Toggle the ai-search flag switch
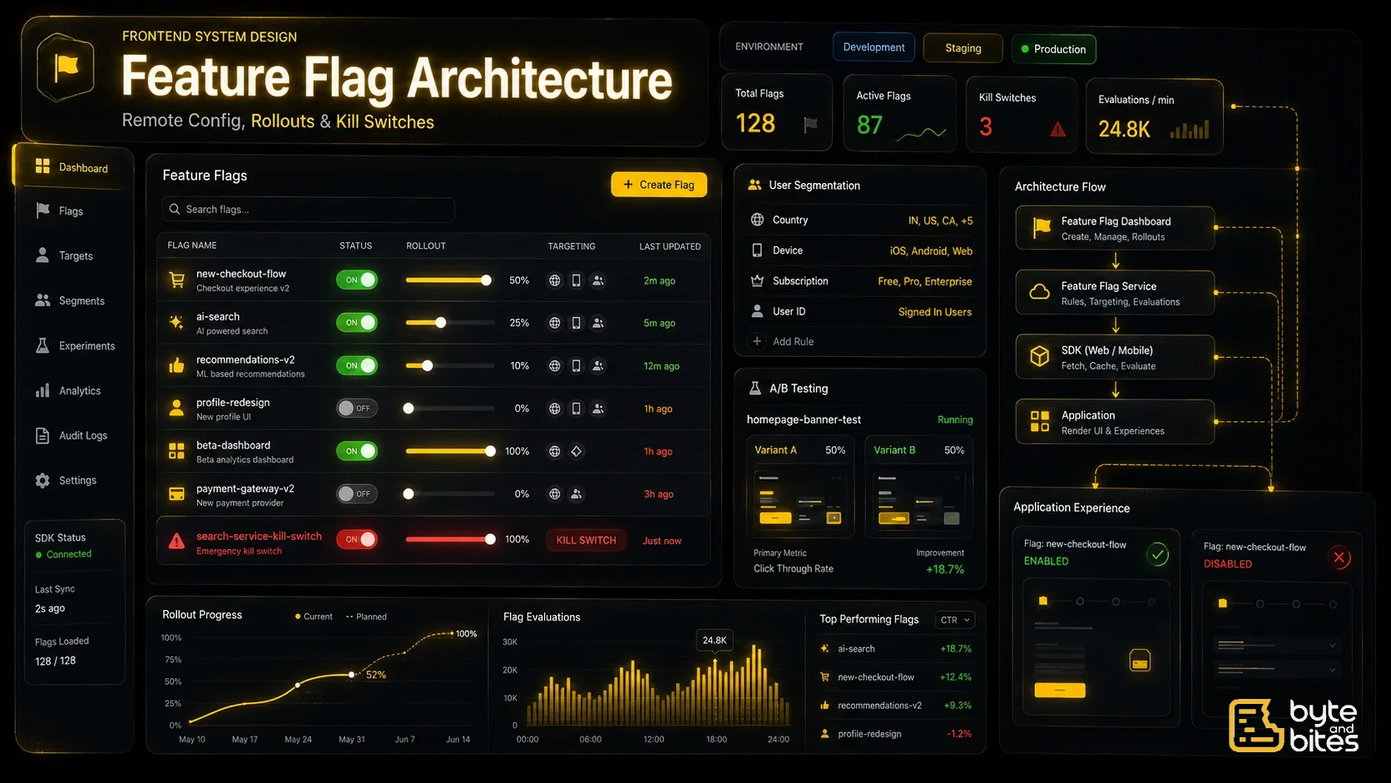Image resolution: width=1391 pixels, height=783 pixels. tap(357, 323)
